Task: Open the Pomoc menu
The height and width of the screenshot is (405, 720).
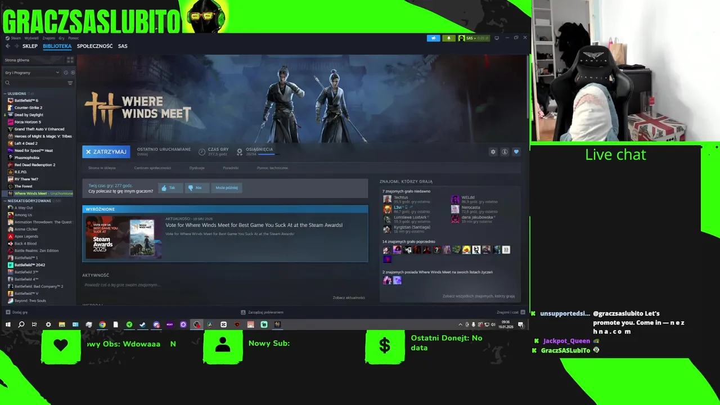Action: point(74,38)
